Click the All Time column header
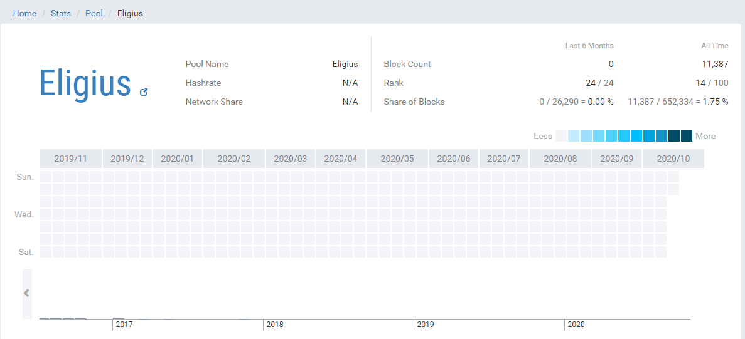The width and height of the screenshot is (745, 339). [715, 46]
